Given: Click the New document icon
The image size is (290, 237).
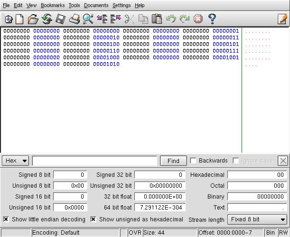Looking at the screenshot, I should (x=19, y=19).
